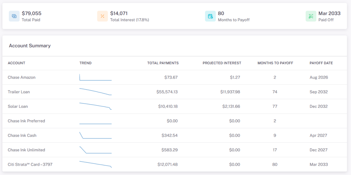Click the Aug 2026 payoff date
The width and height of the screenshot is (351, 175).
pyautogui.click(x=319, y=77)
